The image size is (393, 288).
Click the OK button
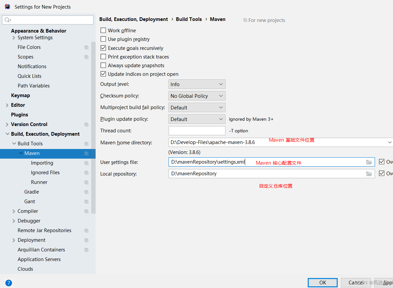[x=323, y=282]
